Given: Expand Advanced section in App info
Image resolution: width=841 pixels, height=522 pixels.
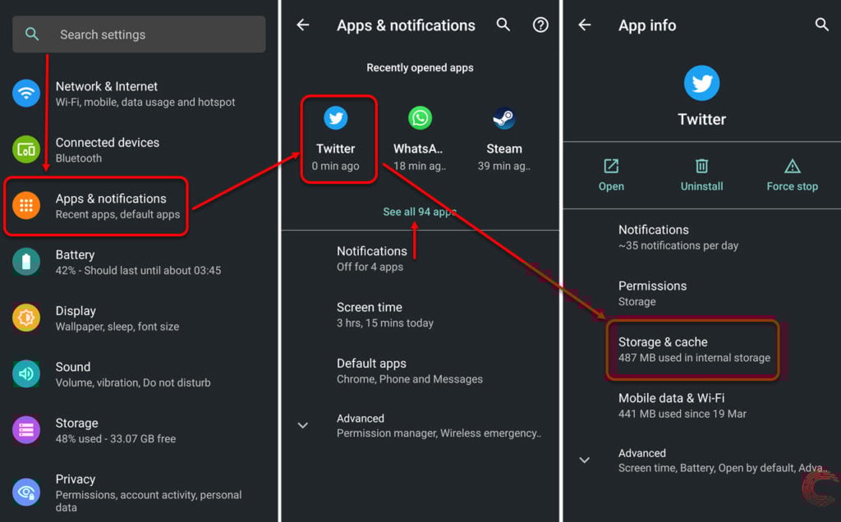Looking at the screenshot, I should pyautogui.click(x=585, y=460).
